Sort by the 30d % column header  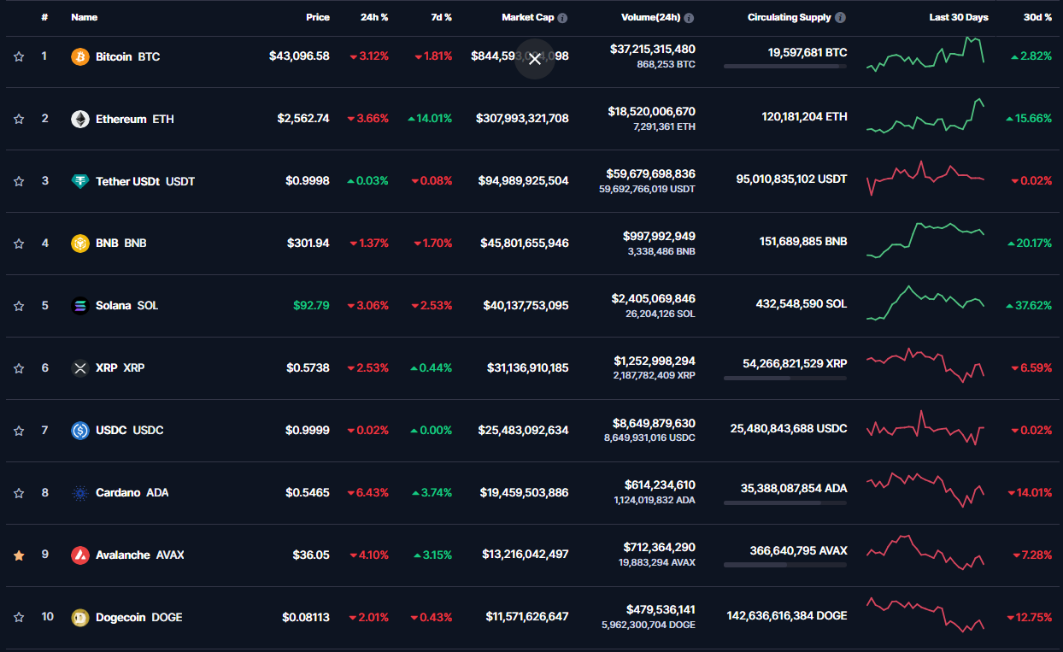tap(1038, 17)
